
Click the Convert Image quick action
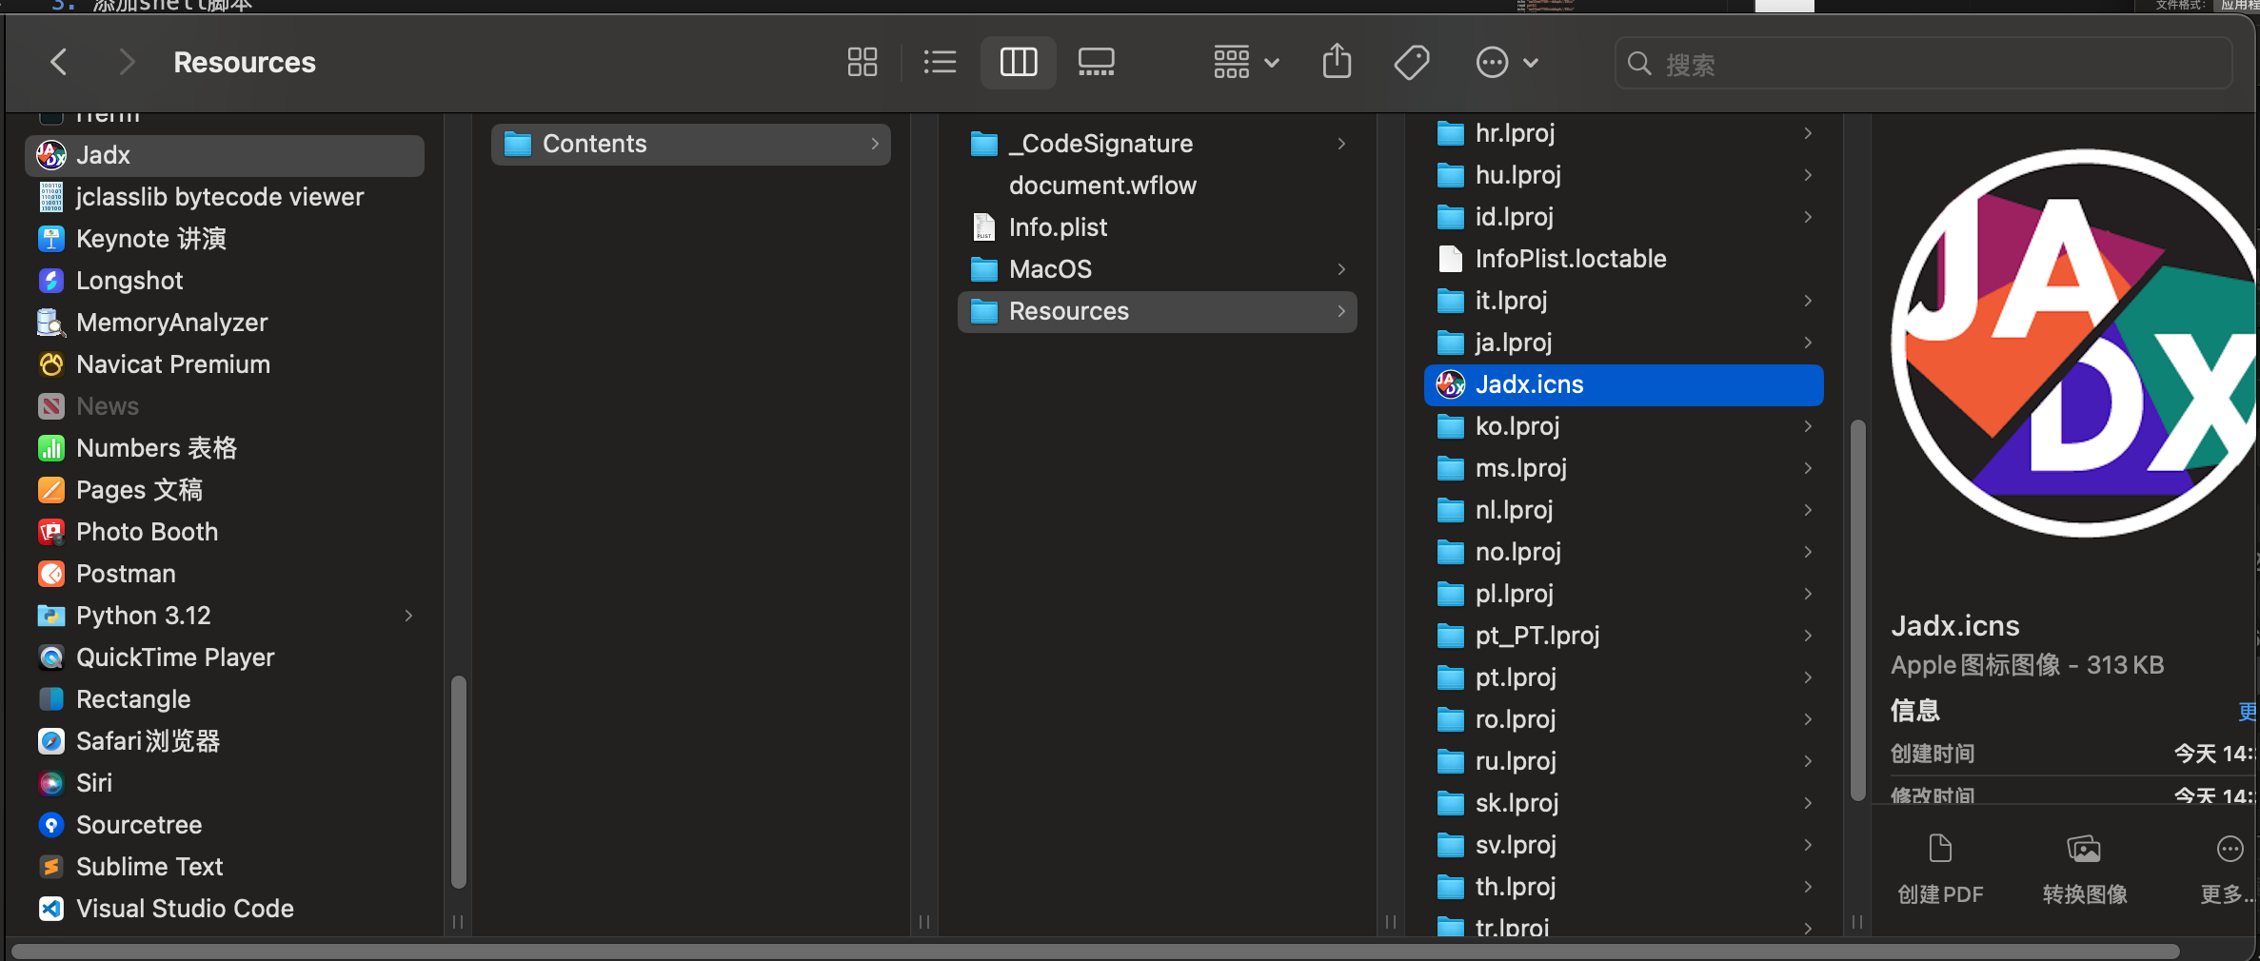[x=2084, y=868]
